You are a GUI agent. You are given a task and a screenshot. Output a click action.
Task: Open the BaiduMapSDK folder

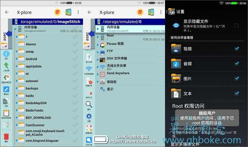click(x=36, y=103)
